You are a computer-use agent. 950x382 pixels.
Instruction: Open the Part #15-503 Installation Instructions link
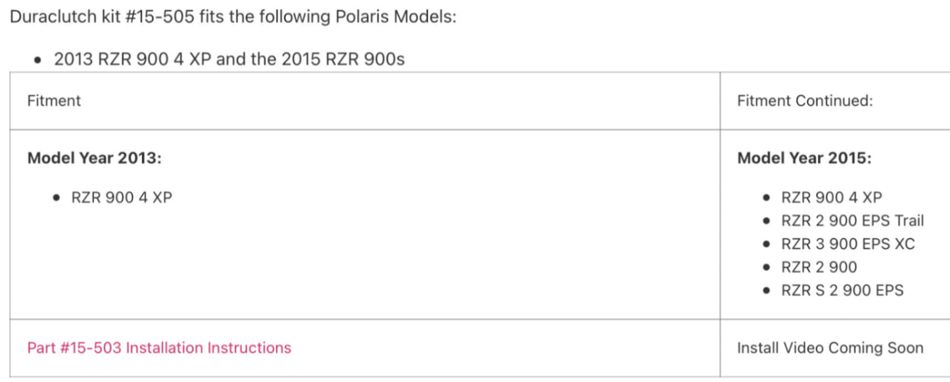159,348
